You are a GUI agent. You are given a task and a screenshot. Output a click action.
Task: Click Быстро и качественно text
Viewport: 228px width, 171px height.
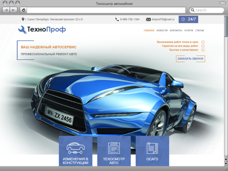184,50
